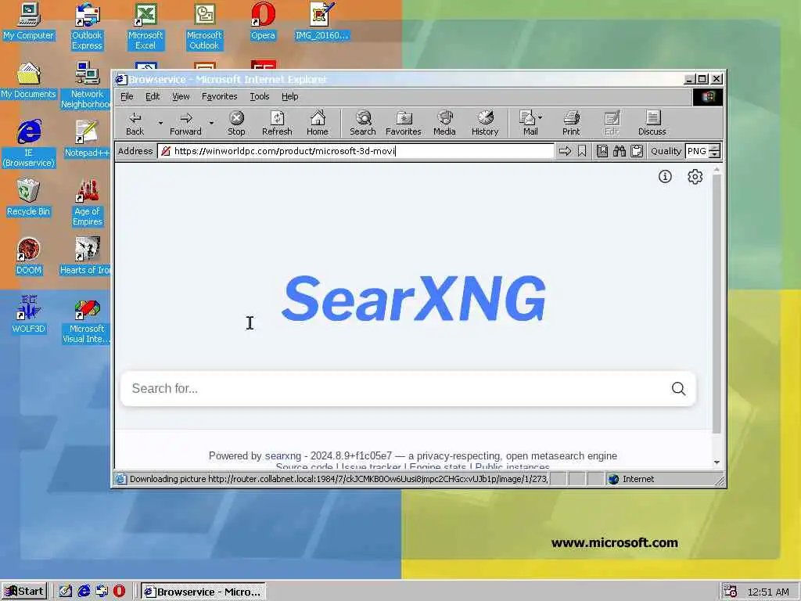Click the Outlook Express quick launch icon

click(102, 592)
